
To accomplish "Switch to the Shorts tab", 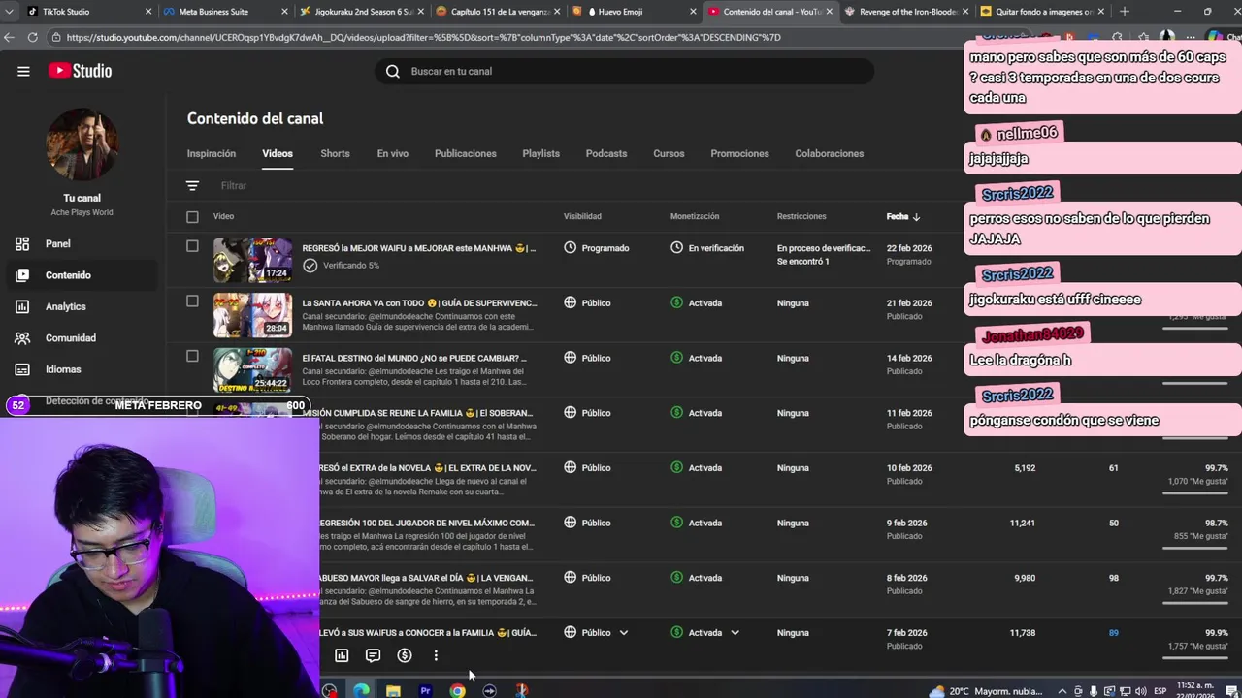I will tap(335, 153).
